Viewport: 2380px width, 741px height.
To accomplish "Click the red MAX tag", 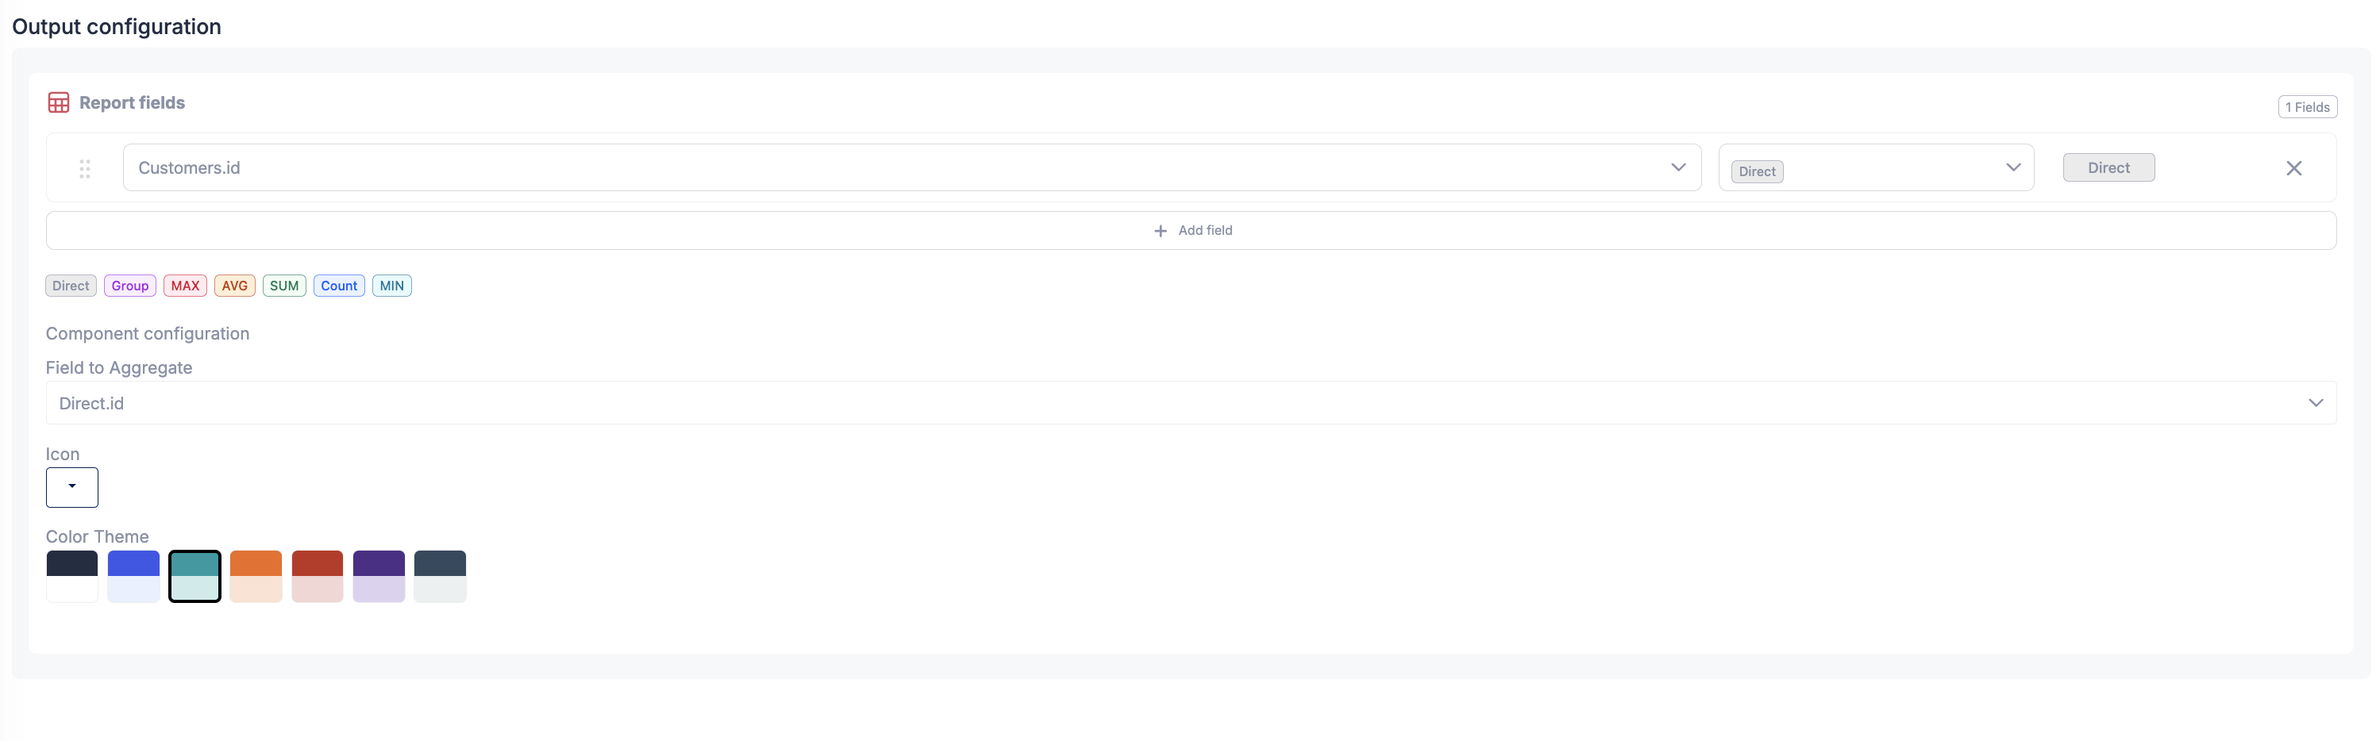I will pos(185,286).
